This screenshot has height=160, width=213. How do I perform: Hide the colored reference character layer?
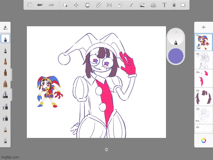coord(198,36)
